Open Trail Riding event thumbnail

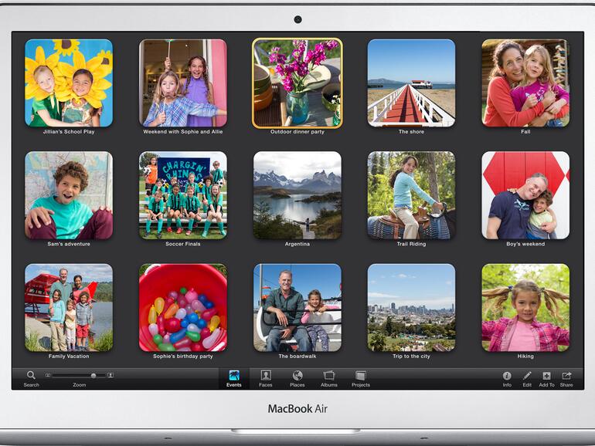pyautogui.click(x=411, y=195)
